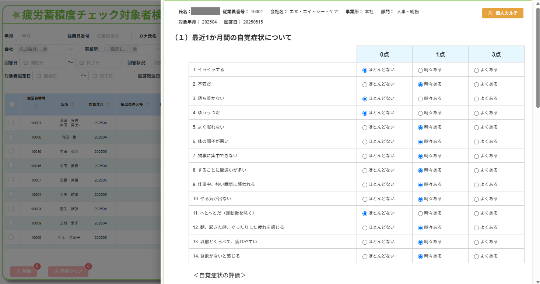Sort by 氏名 column arrows
Viewport: 540px width, 284px height.
pyautogui.click(x=73, y=104)
